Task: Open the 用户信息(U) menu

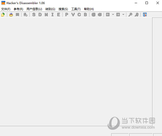Action: click(x=34, y=9)
